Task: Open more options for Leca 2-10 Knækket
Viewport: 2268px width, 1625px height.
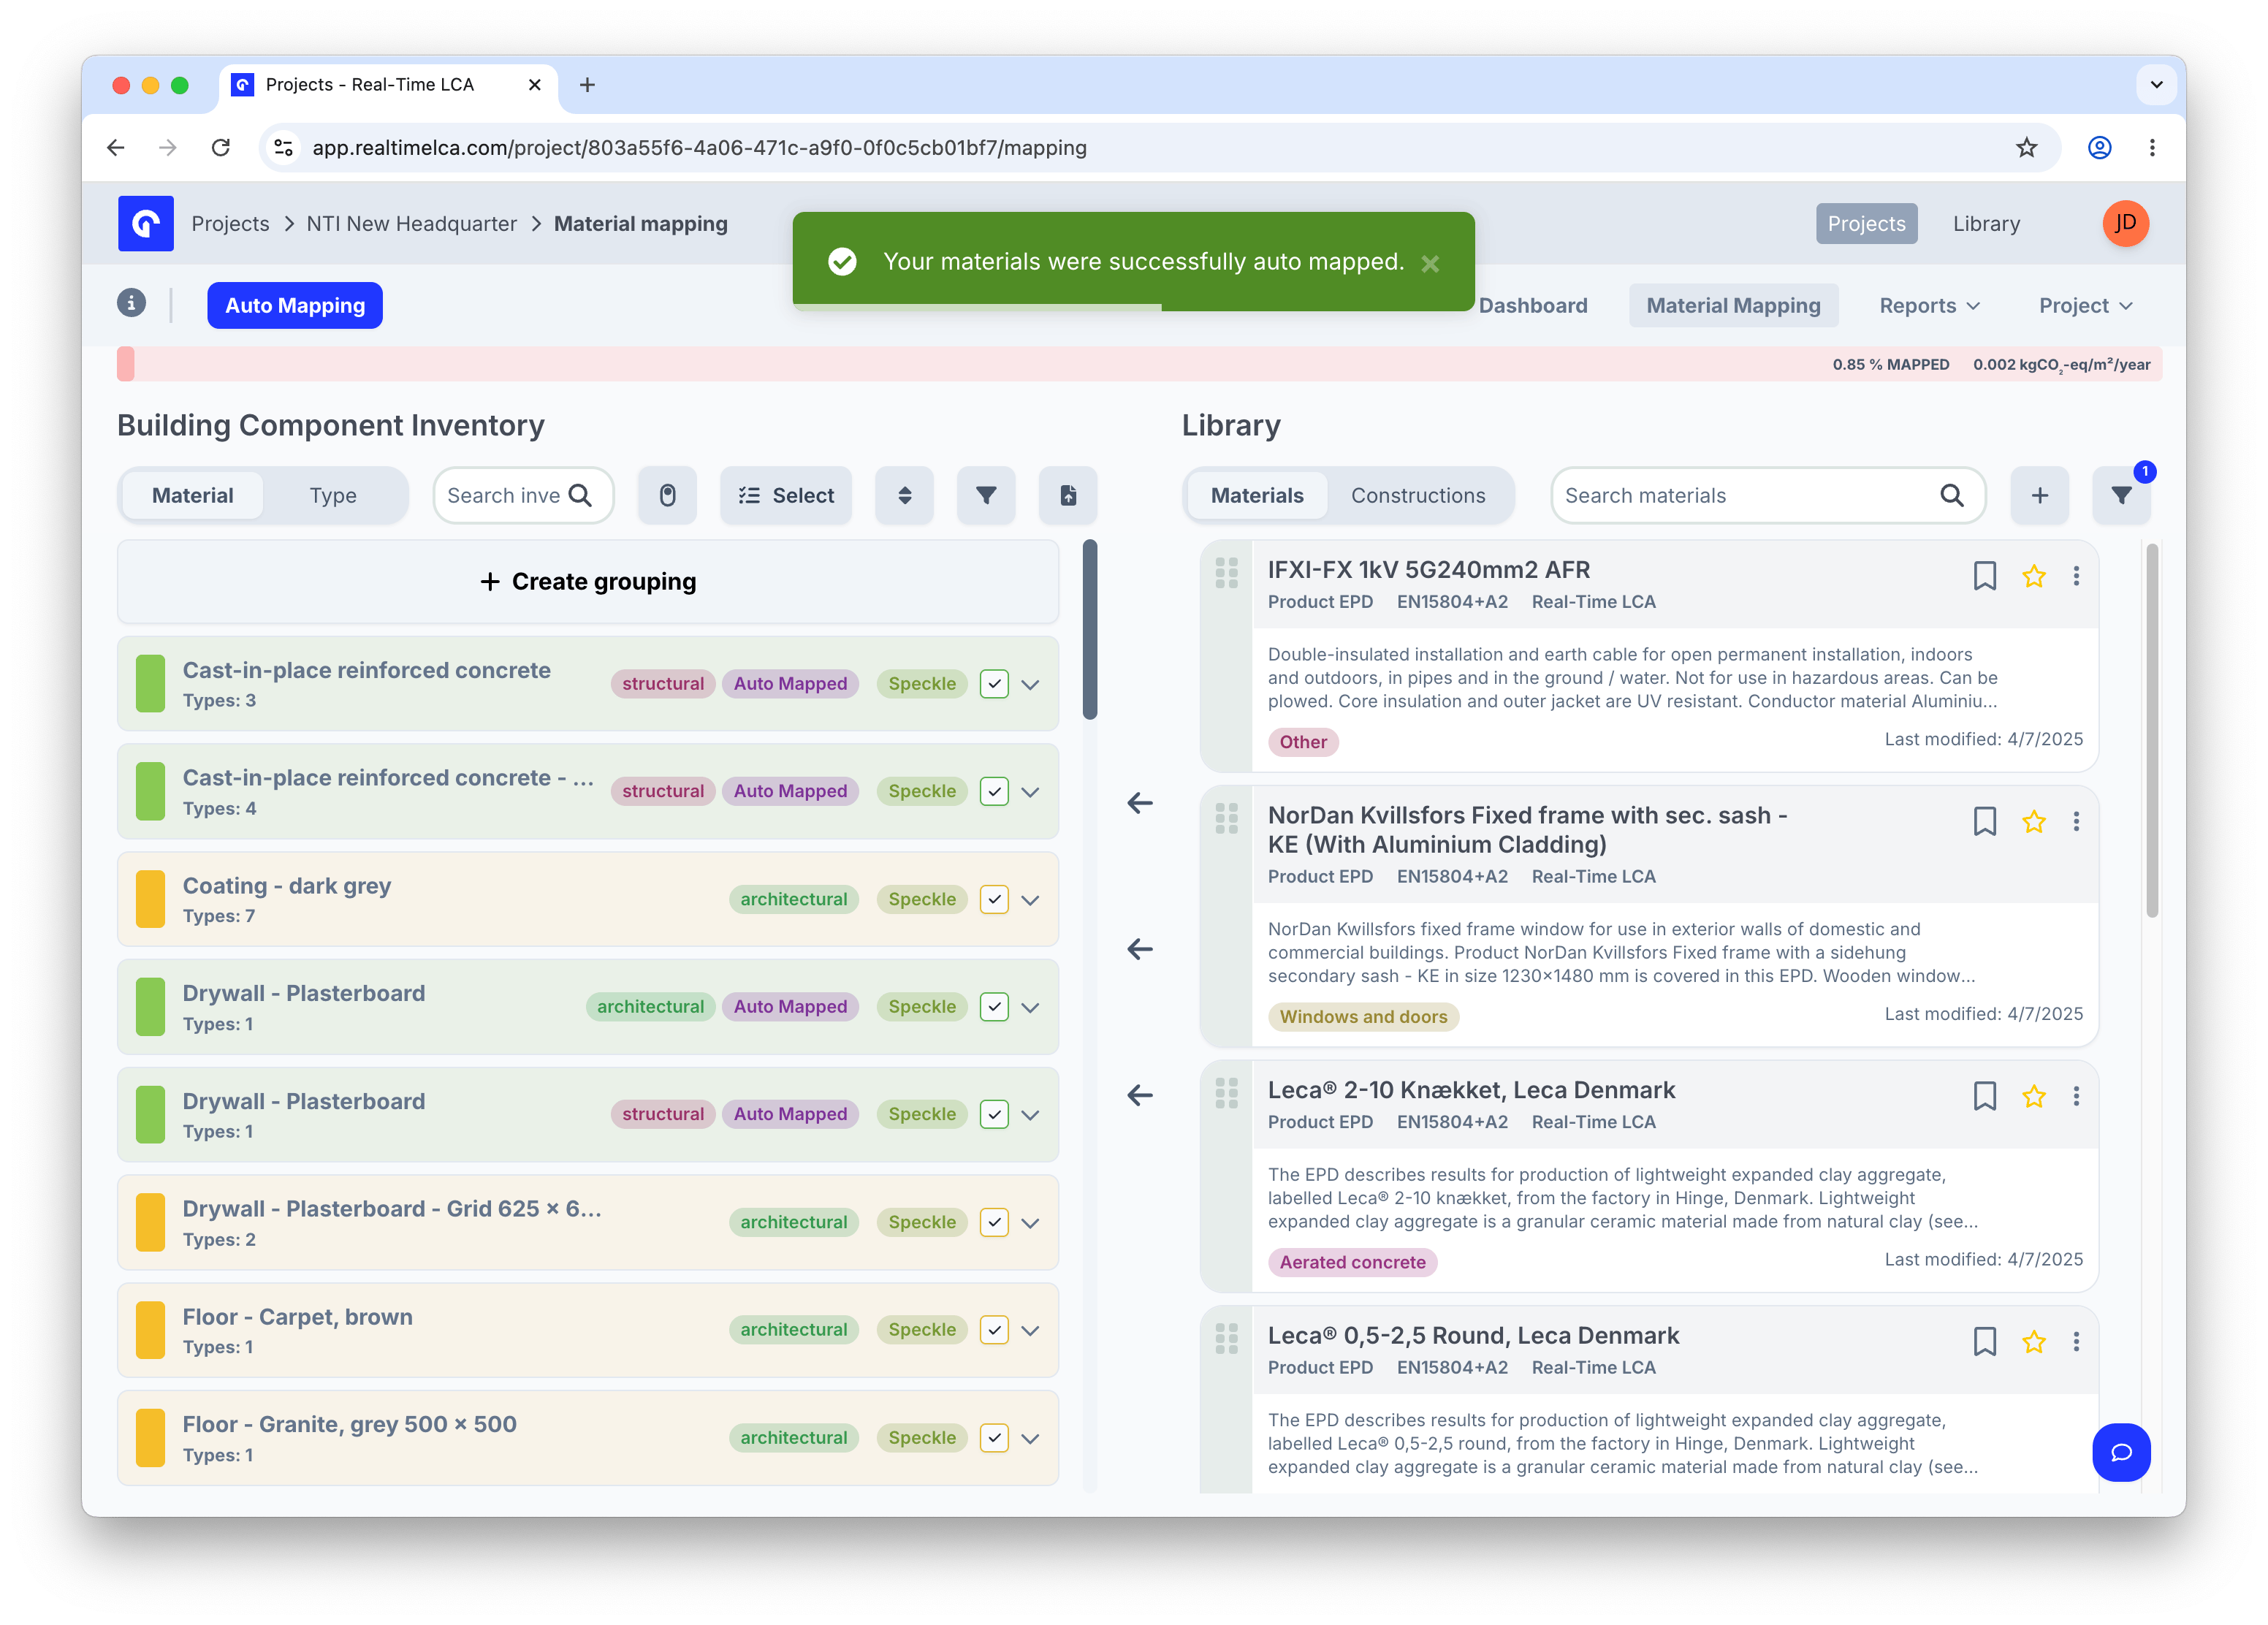Action: (2076, 1097)
